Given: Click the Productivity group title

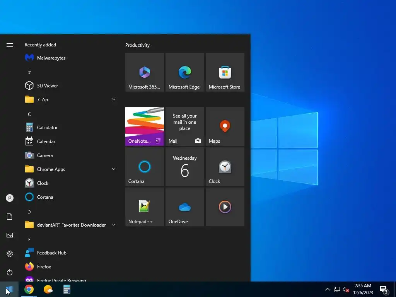Looking at the screenshot, I should (x=137, y=45).
